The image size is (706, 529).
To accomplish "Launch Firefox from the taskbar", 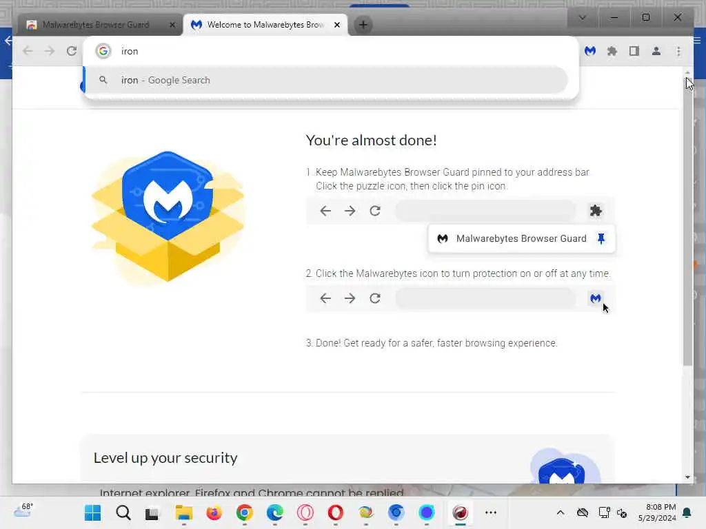I will pos(214,512).
